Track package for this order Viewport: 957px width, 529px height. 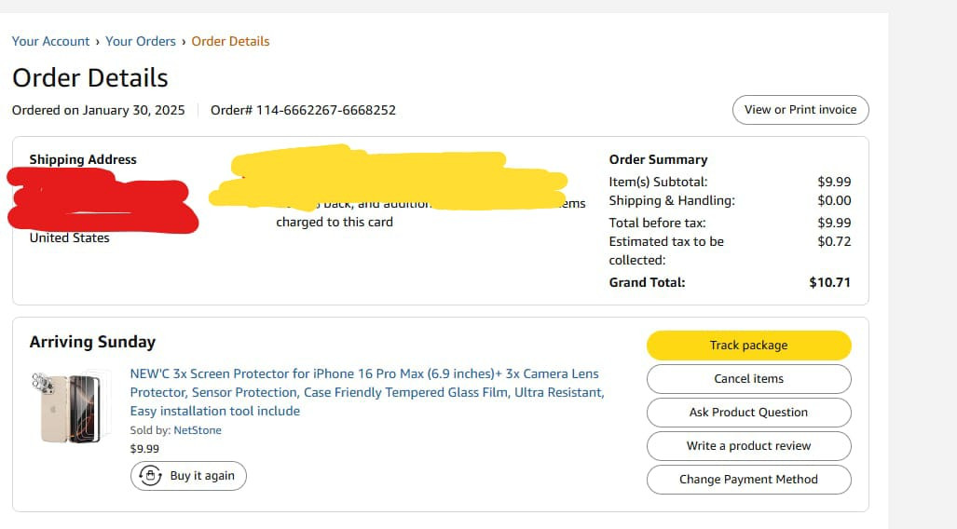tap(748, 346)
